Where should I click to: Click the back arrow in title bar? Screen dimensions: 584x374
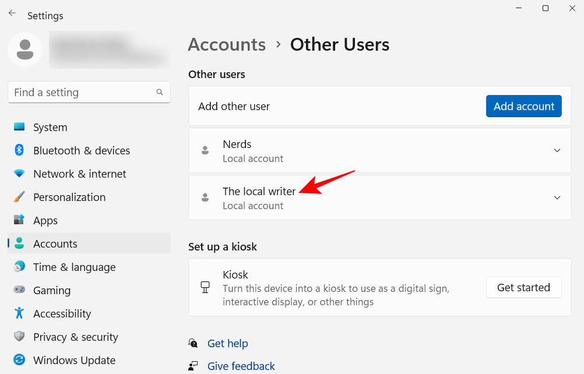pos(12,13)
